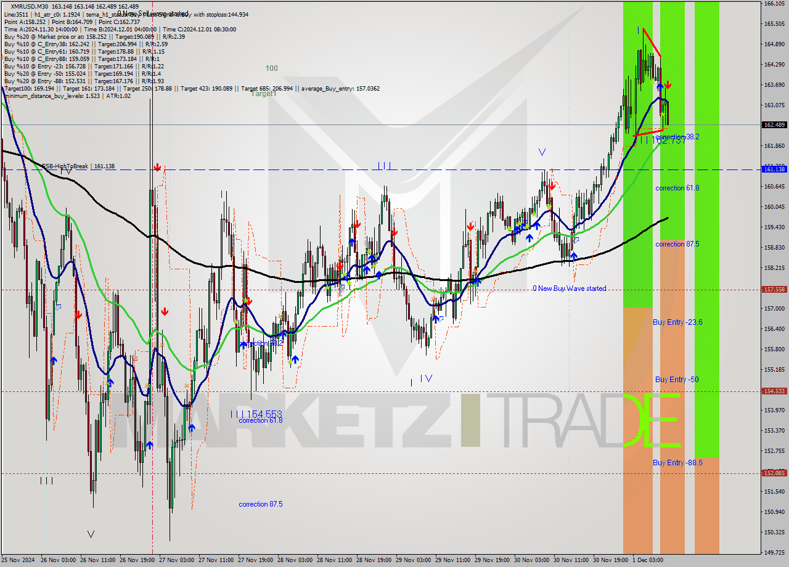
Task: Click the '28 Nov 19:00' time axis label
Action: click(374, 560)
